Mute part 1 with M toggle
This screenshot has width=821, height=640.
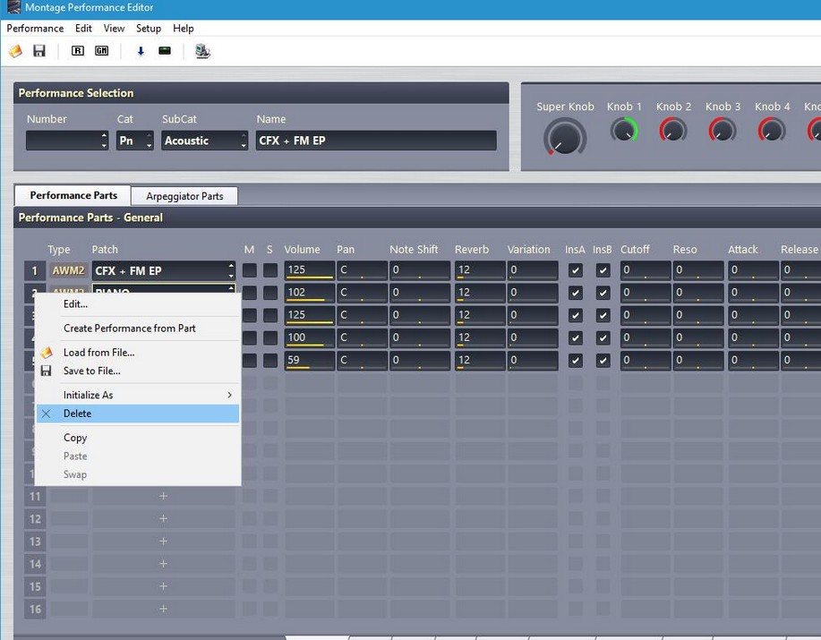(250, 270)
